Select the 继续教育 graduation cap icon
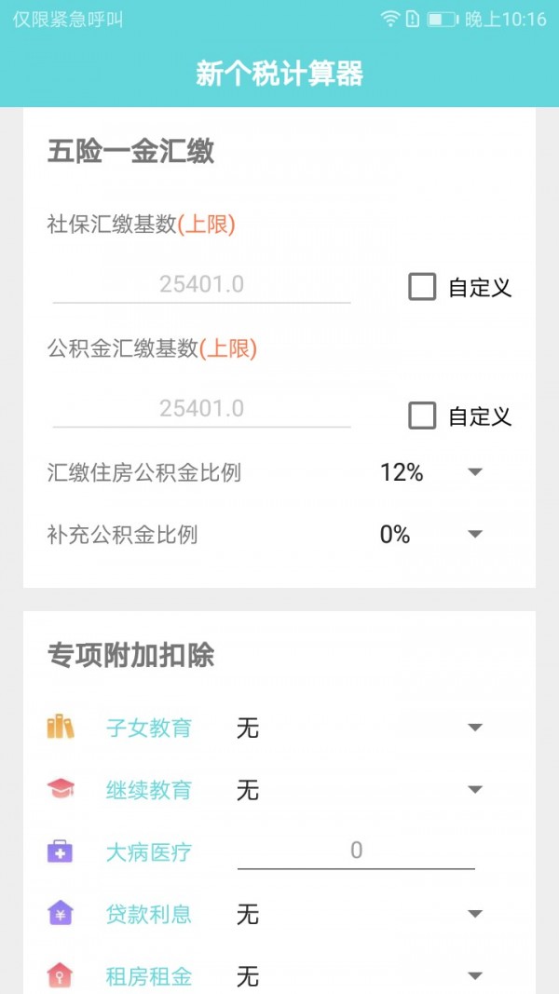 point(61,789)
